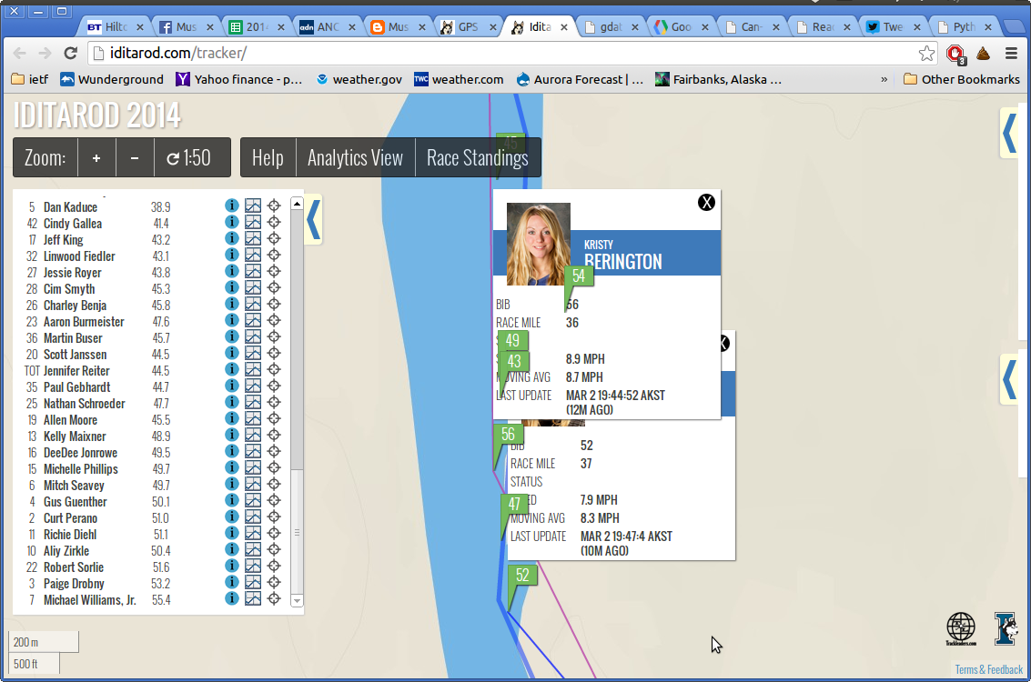The image size is (1031, 682).
Task: Open info for Nathan Schroeder
Action: click(231, 402)
